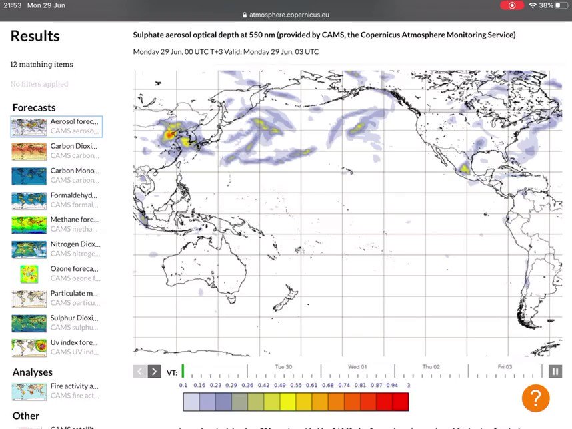Click the red hotspot over eastern China
This screenshot has height=429, width=572.
coord(169,135)
